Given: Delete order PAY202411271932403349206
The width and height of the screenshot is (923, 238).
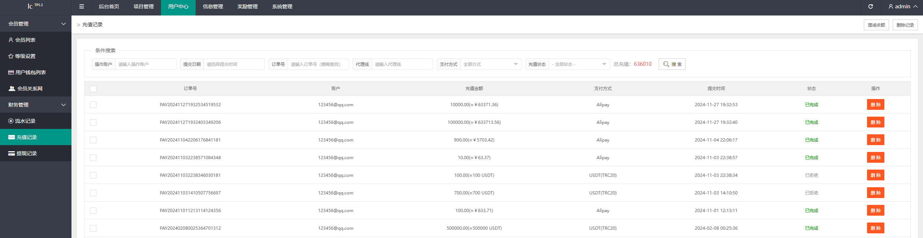Looking at the screenshot, I should click(875, 122).
